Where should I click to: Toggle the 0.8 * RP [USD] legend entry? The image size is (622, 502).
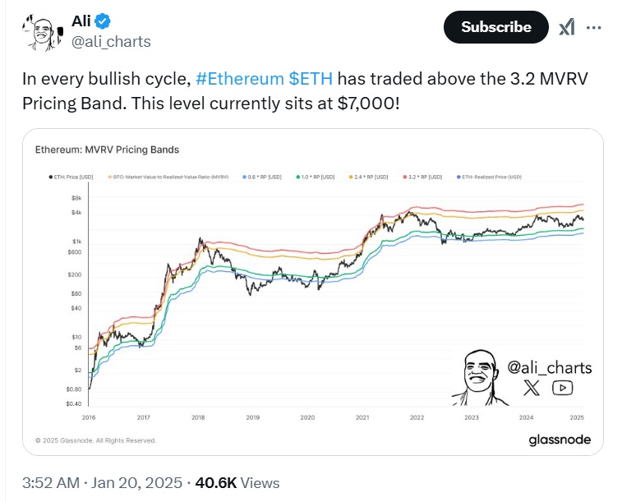263,176
